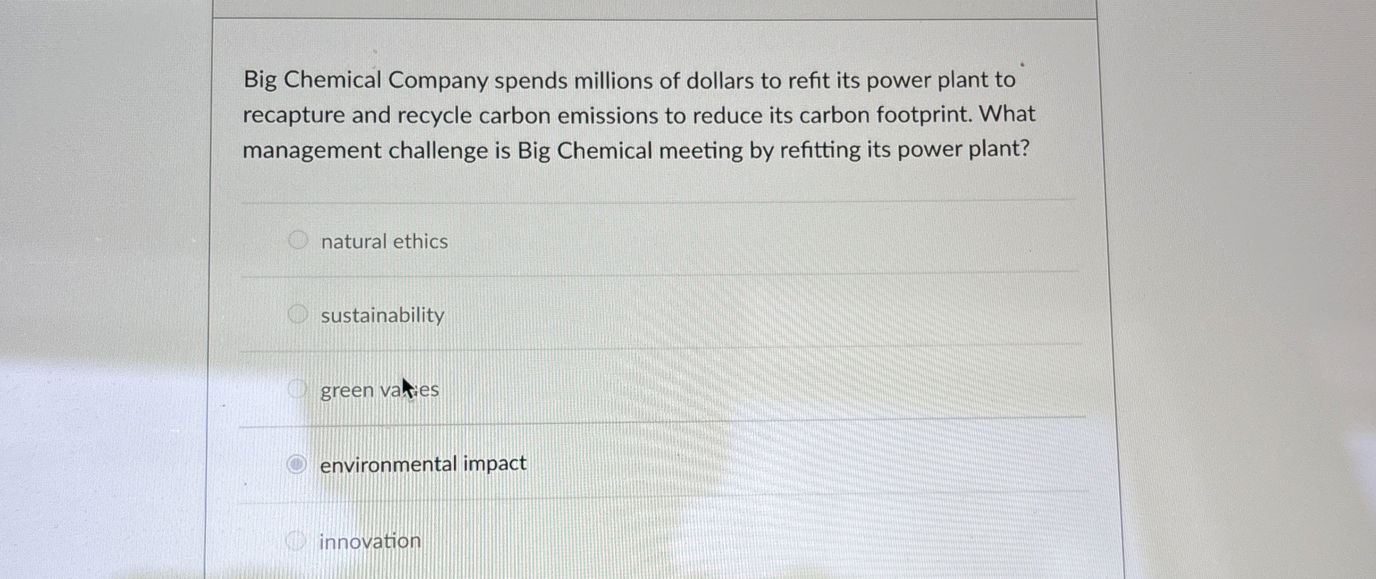Click the word 'What' ending the second line
The image size is (1376, 579).
tap(1007, 115)
